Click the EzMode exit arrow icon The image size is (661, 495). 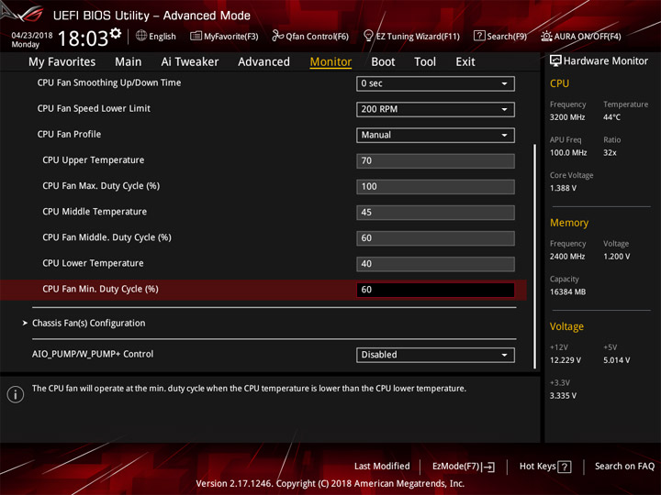(x=489, y=467)
